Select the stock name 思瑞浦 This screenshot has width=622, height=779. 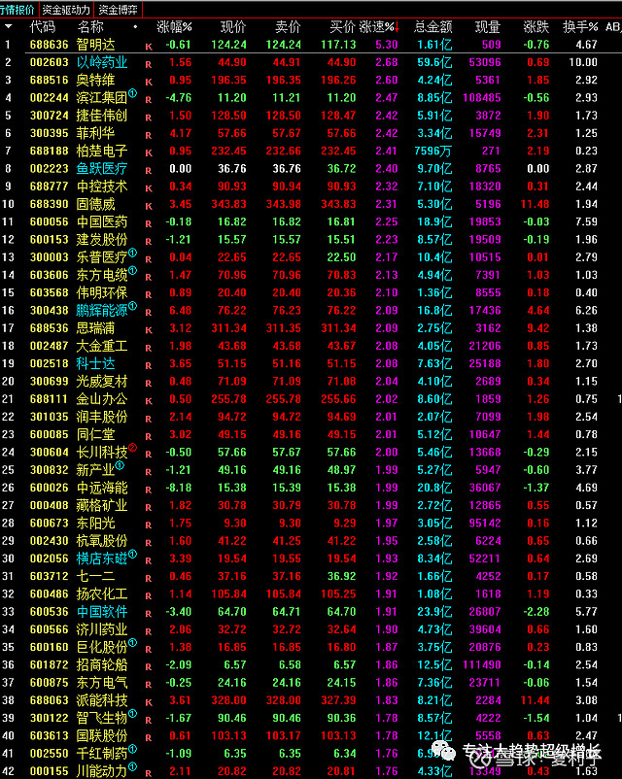(x=95, y=328)
